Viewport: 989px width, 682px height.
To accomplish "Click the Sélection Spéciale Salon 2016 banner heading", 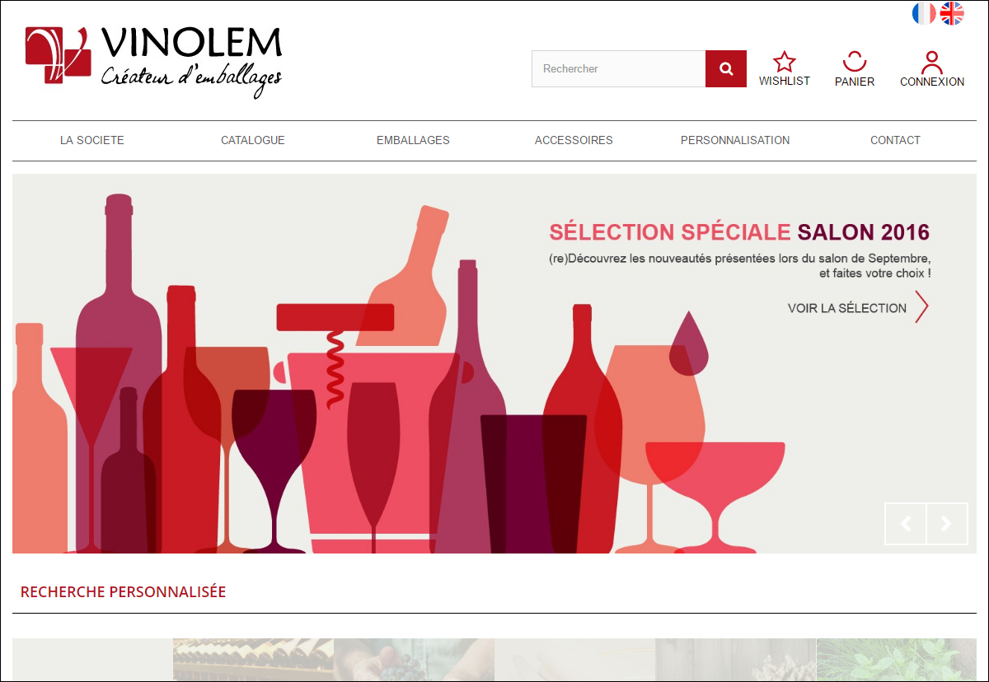I will click(x=739, y=231).
